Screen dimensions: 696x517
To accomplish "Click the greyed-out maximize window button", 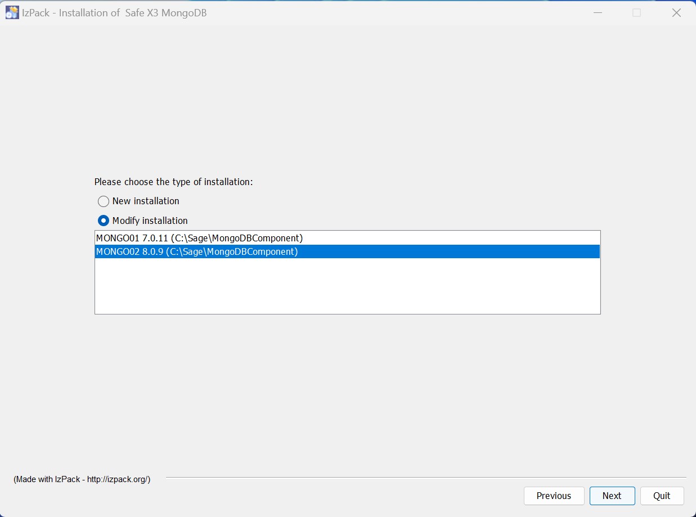I will click(636, 12).
